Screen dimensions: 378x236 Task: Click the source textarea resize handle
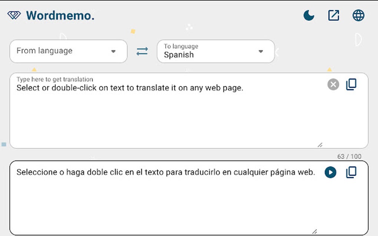[319, 144]
